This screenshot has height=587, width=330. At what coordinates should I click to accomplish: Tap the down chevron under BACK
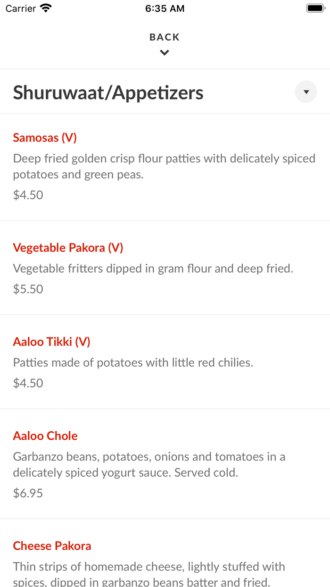(x=165, y=53)
